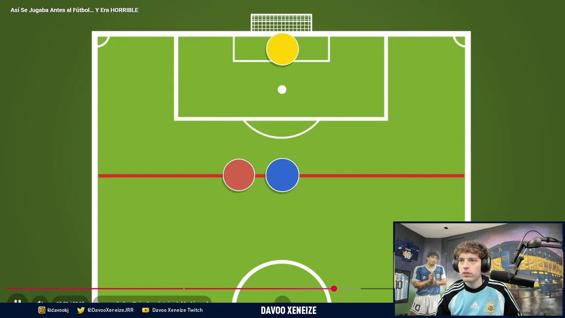Click the red player circle

click(x=239, y=175)
